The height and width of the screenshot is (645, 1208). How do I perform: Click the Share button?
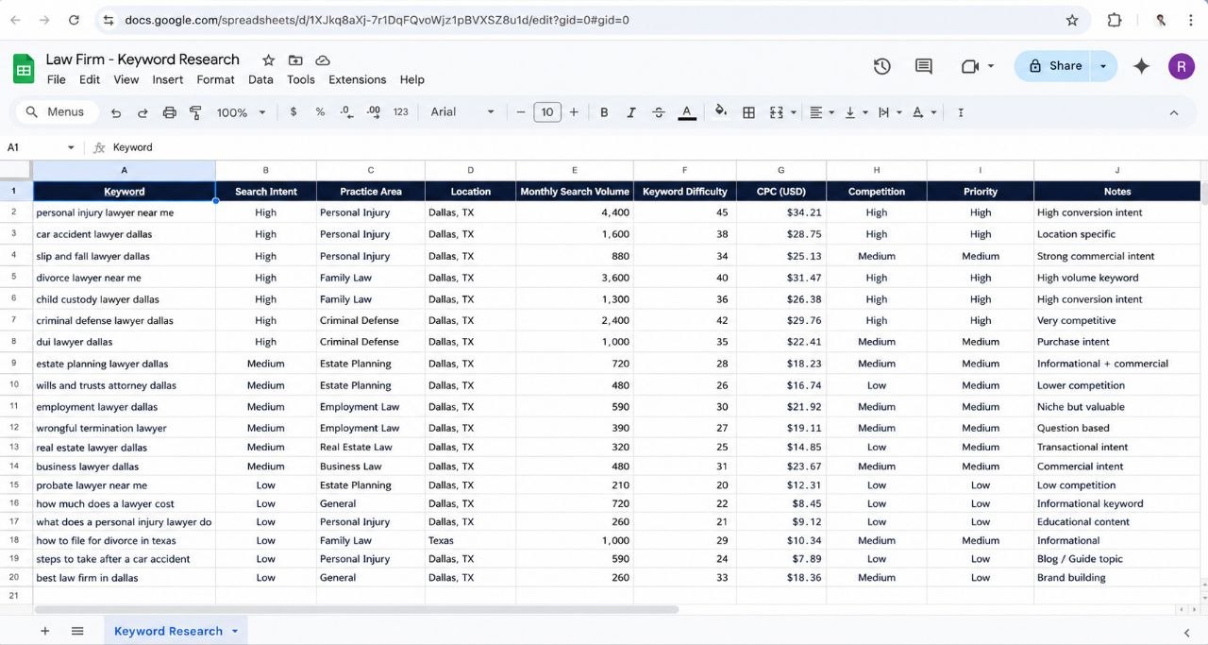coord(1054,66)
